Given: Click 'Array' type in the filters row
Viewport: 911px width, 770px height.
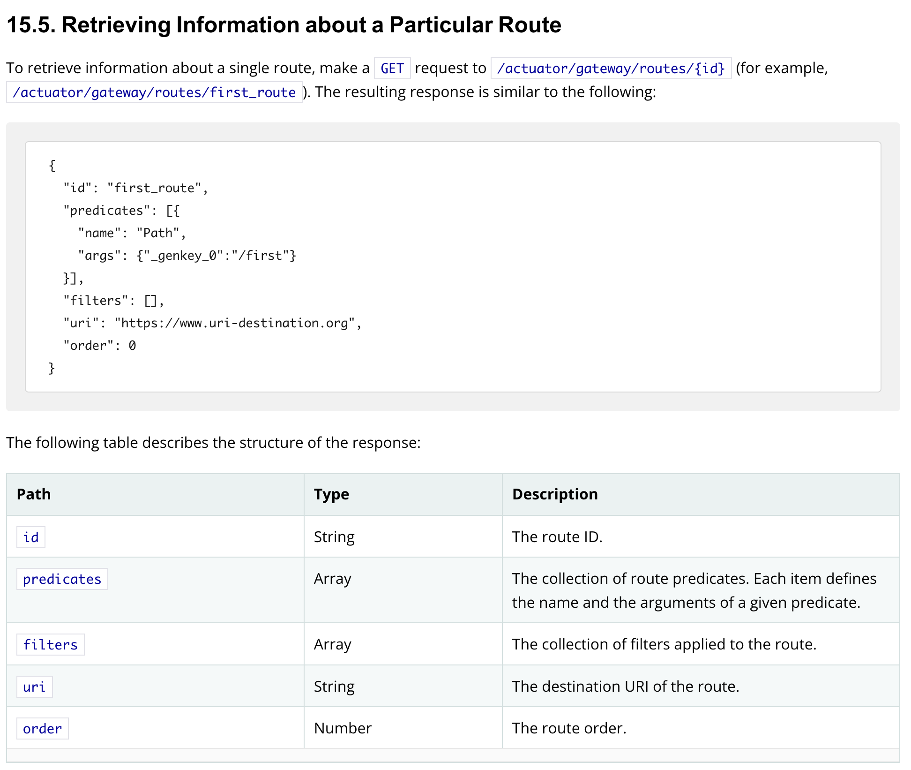Looking at the screenshot, I should pos(333,645).
